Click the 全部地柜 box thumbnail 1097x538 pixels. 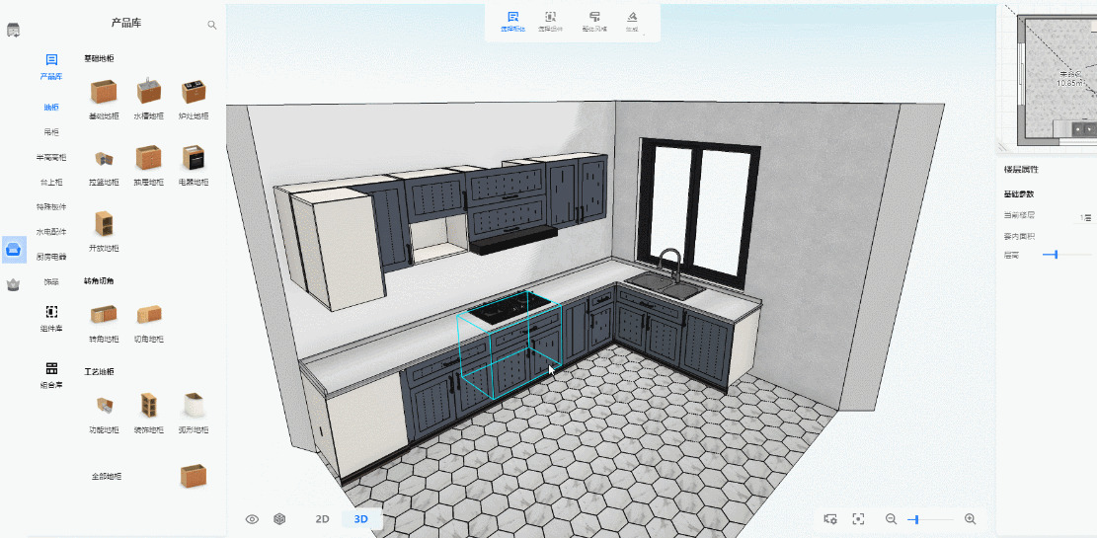point(194,476)
